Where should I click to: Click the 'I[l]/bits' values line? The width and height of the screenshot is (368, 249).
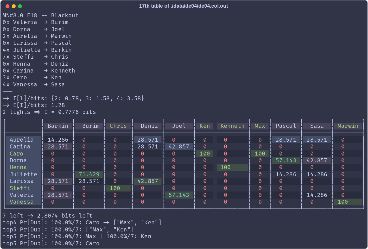click(x=74, y=98)
